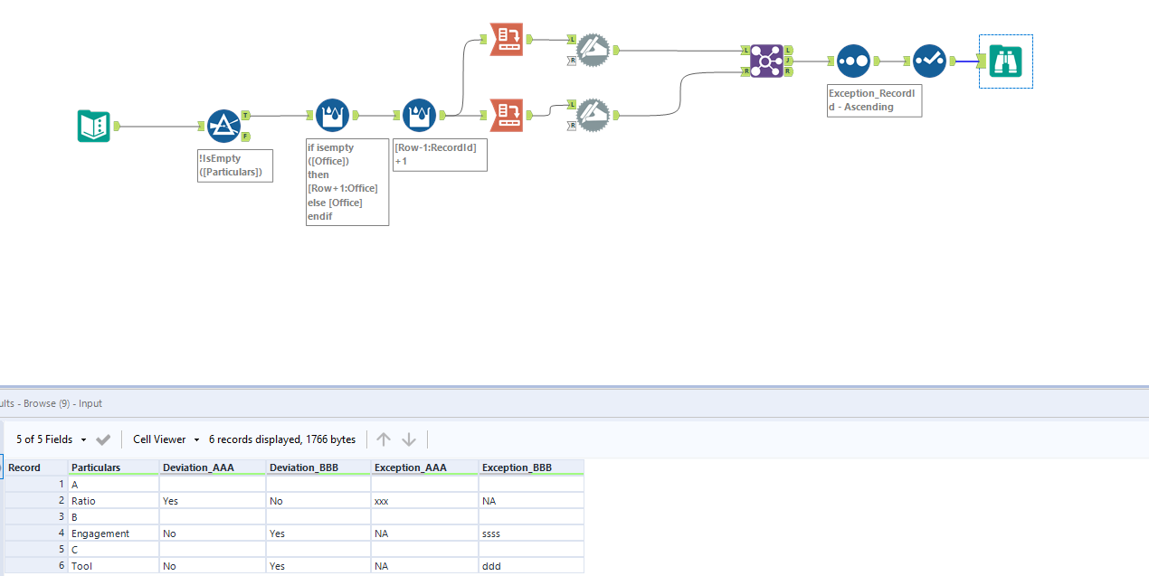Select the Input Data tool icon
Viewport: 1149px width, 576px height.
(94, 126)
